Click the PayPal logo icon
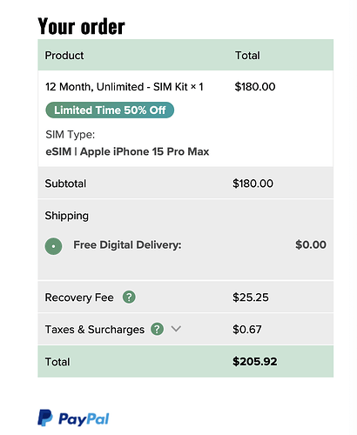Screen dimensions: 357x435 pos(45,418)
